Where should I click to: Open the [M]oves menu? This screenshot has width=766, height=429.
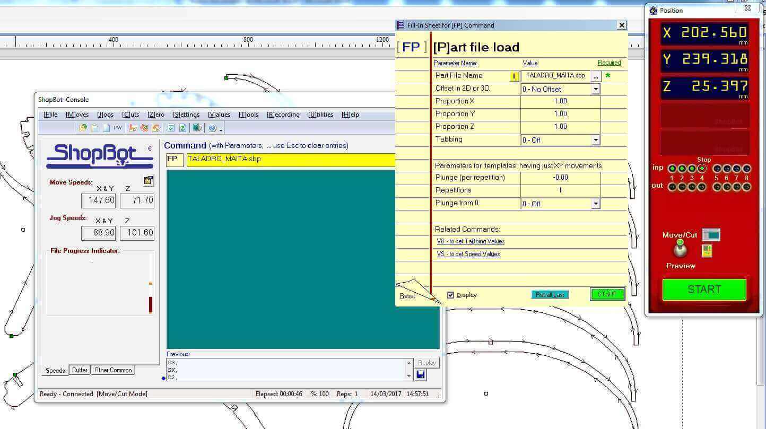77,115
